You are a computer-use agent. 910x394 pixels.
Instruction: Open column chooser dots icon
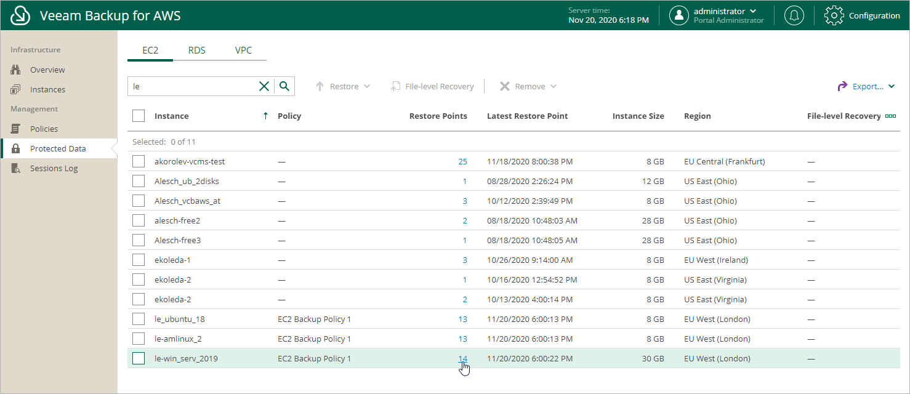pyautogui.click(x=890, y=116)
